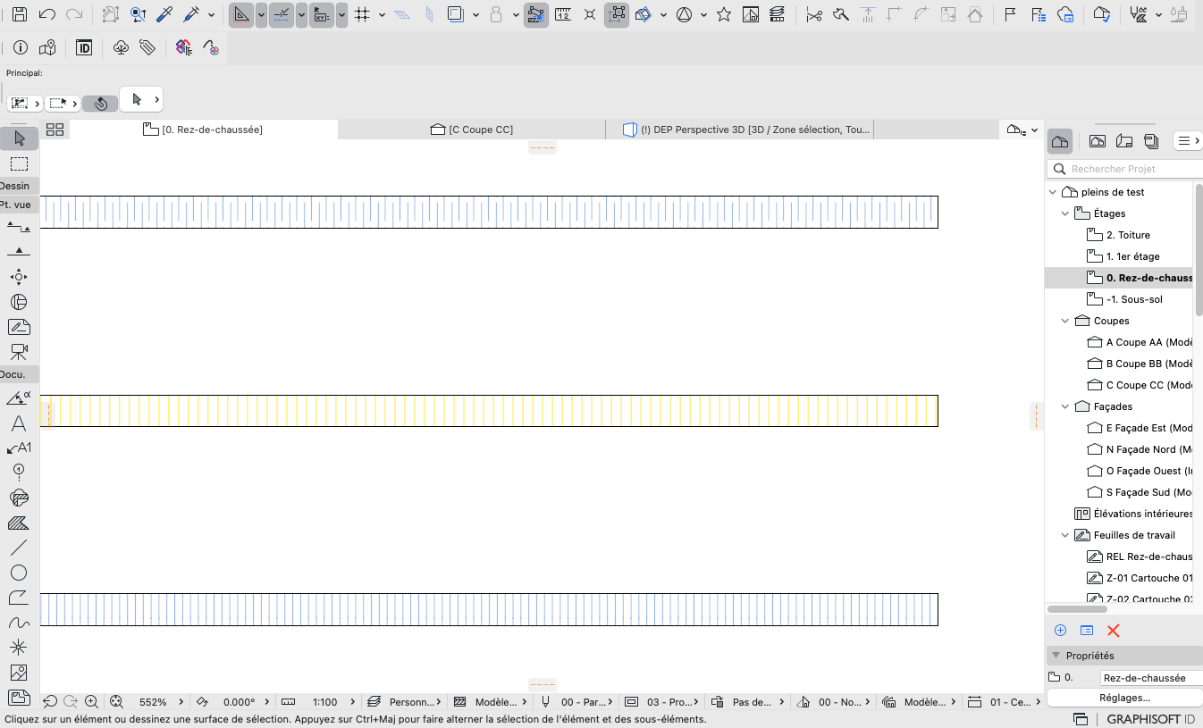Activate the Text tool (letter A)
This screenshot has width=1203, height=728.
pos(19,423)
